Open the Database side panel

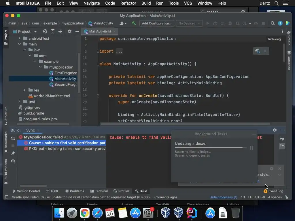[x=289, y=60]
